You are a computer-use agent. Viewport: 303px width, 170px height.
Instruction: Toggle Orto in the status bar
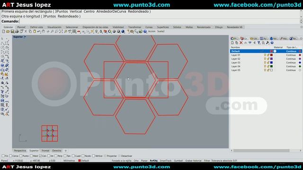(136, 161)
